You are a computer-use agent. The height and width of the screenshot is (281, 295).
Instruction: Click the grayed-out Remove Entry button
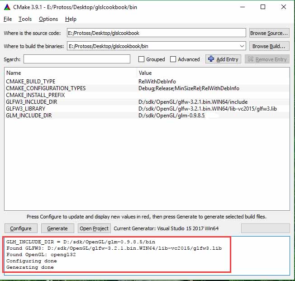click(267, 59)
